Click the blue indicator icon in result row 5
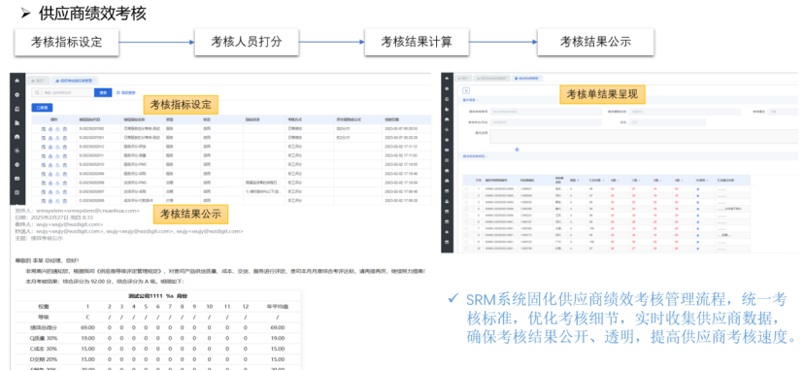Viewport: 804px width, 371px height. click(x=698, y=215)
